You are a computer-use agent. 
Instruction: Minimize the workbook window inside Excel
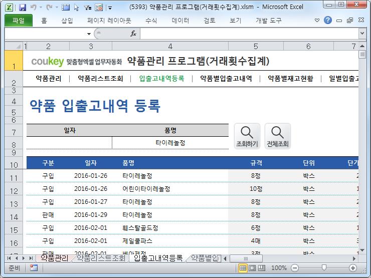point(339,21)
